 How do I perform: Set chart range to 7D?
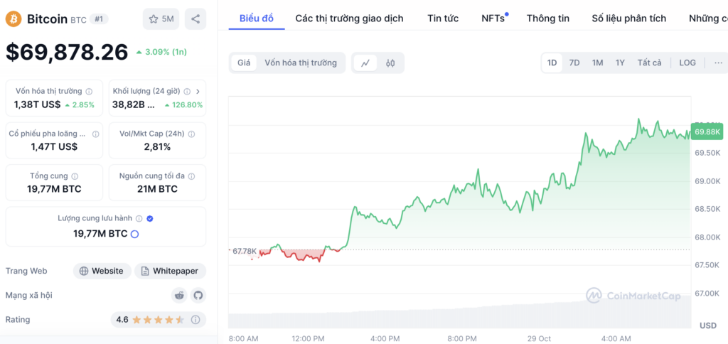[x=574, y=63]
